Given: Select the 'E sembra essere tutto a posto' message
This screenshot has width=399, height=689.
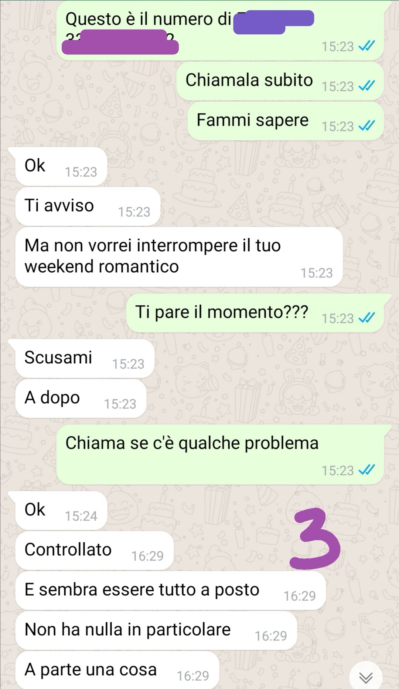Looking at the screenshot, I should click(170, 590).
